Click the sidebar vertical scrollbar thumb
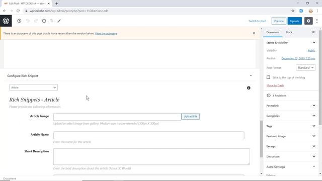 (x=320, y=77)
